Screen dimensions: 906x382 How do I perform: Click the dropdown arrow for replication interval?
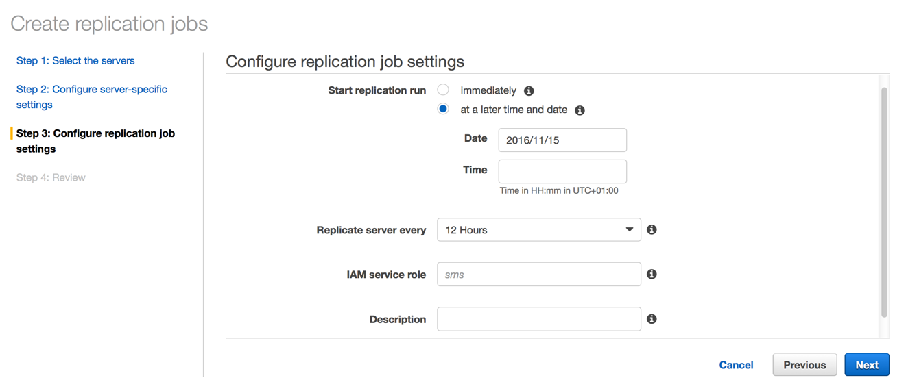pos(629,230)
